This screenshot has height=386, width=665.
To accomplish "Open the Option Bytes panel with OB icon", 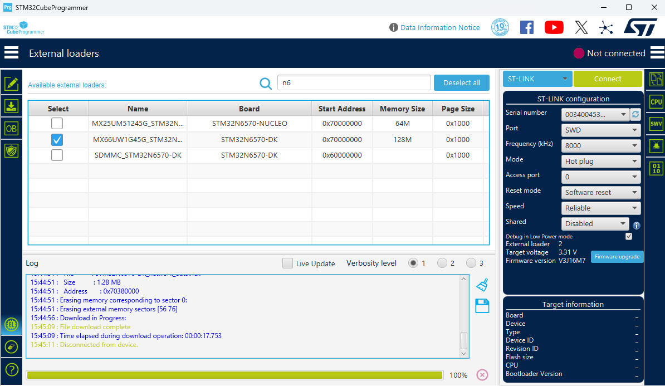I will click(12, 128).
